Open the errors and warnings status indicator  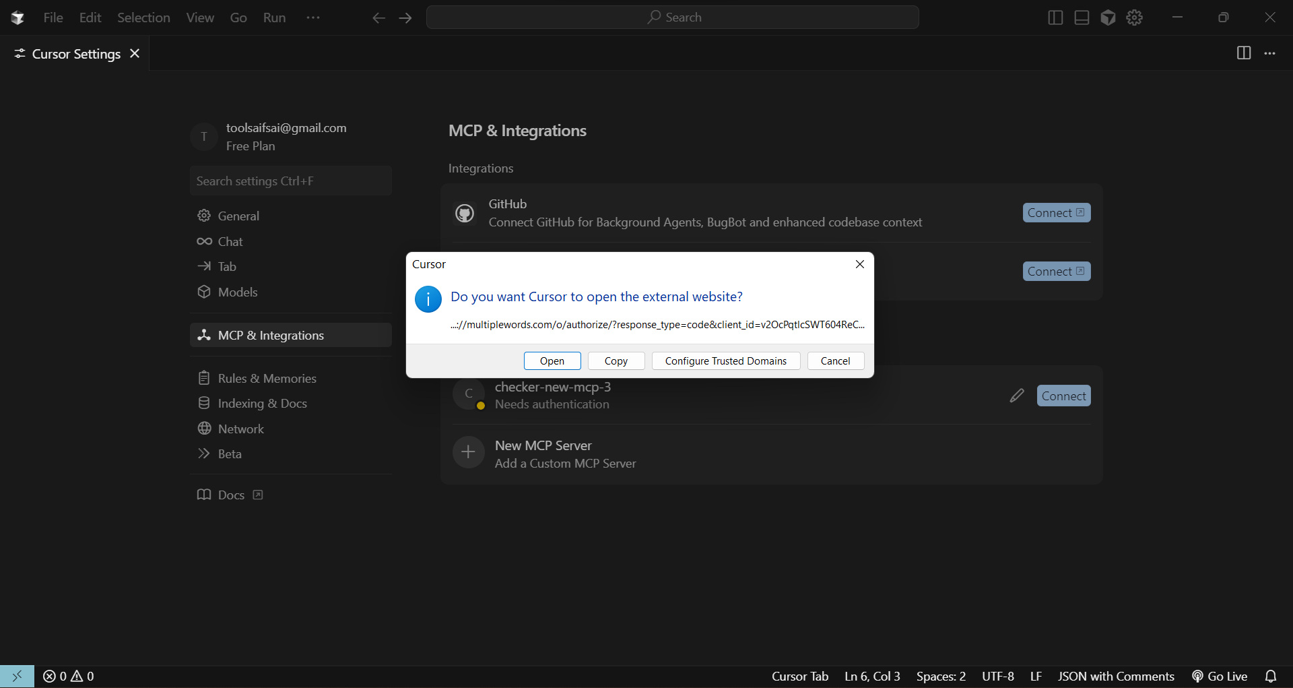pyautogui.click(x=69, y=676)
